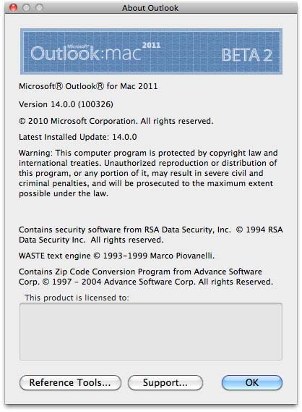
Task: Click the OK button
Action: pos(252,382)
